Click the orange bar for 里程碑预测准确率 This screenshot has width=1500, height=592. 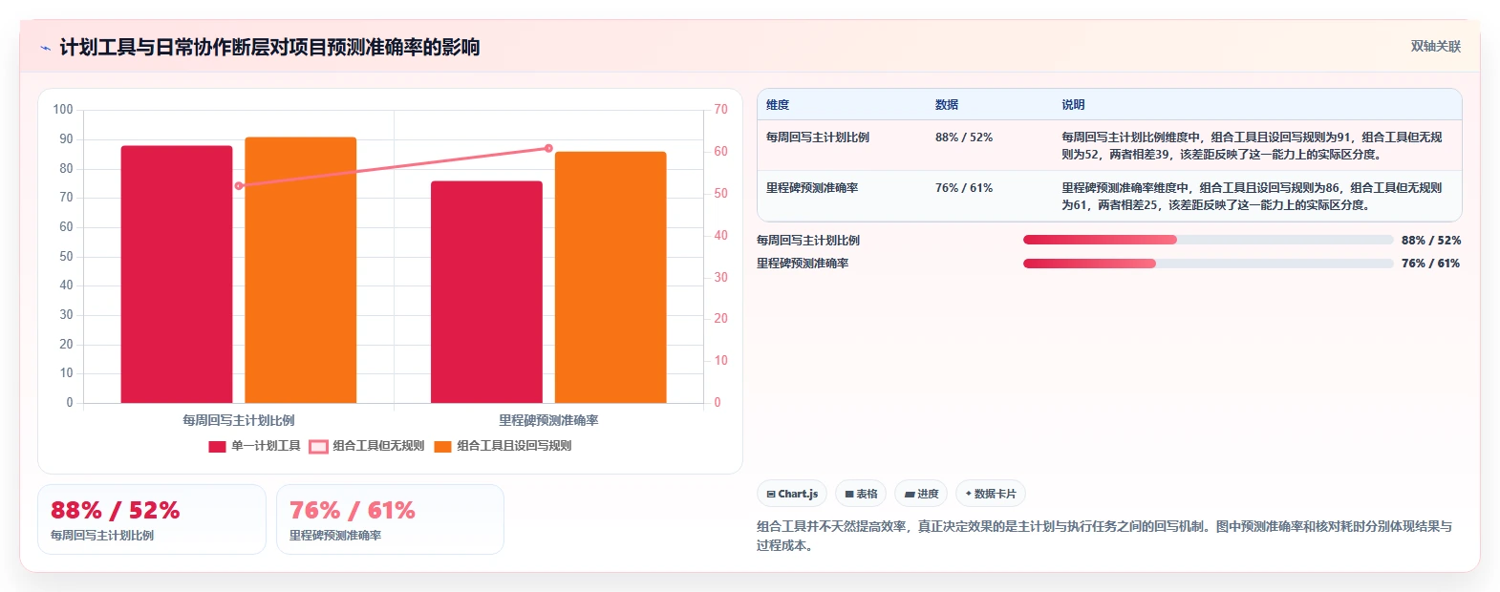611,277
